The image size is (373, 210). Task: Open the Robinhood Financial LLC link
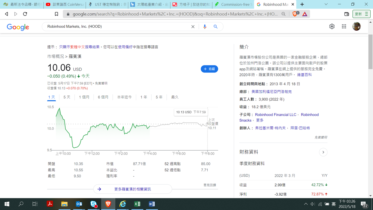point(276,115)
